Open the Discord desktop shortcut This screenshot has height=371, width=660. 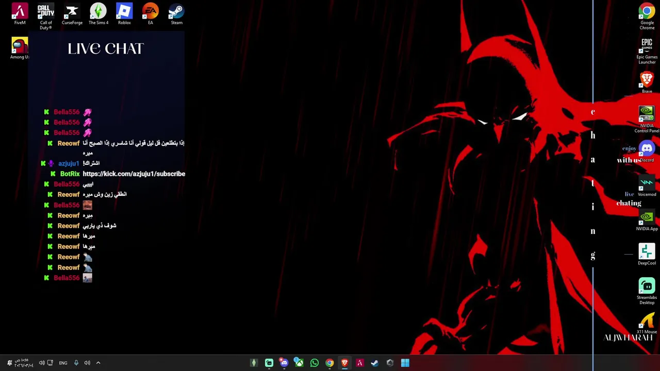point(647,151)
